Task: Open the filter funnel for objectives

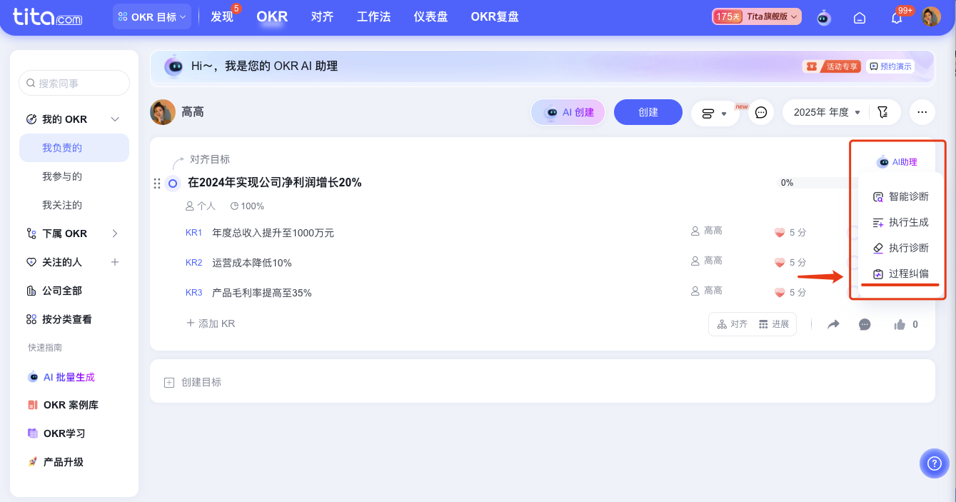Action: (883, 112)
